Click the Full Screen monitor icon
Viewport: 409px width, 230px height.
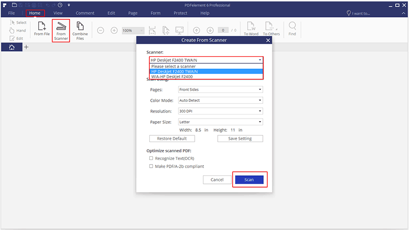179,31
